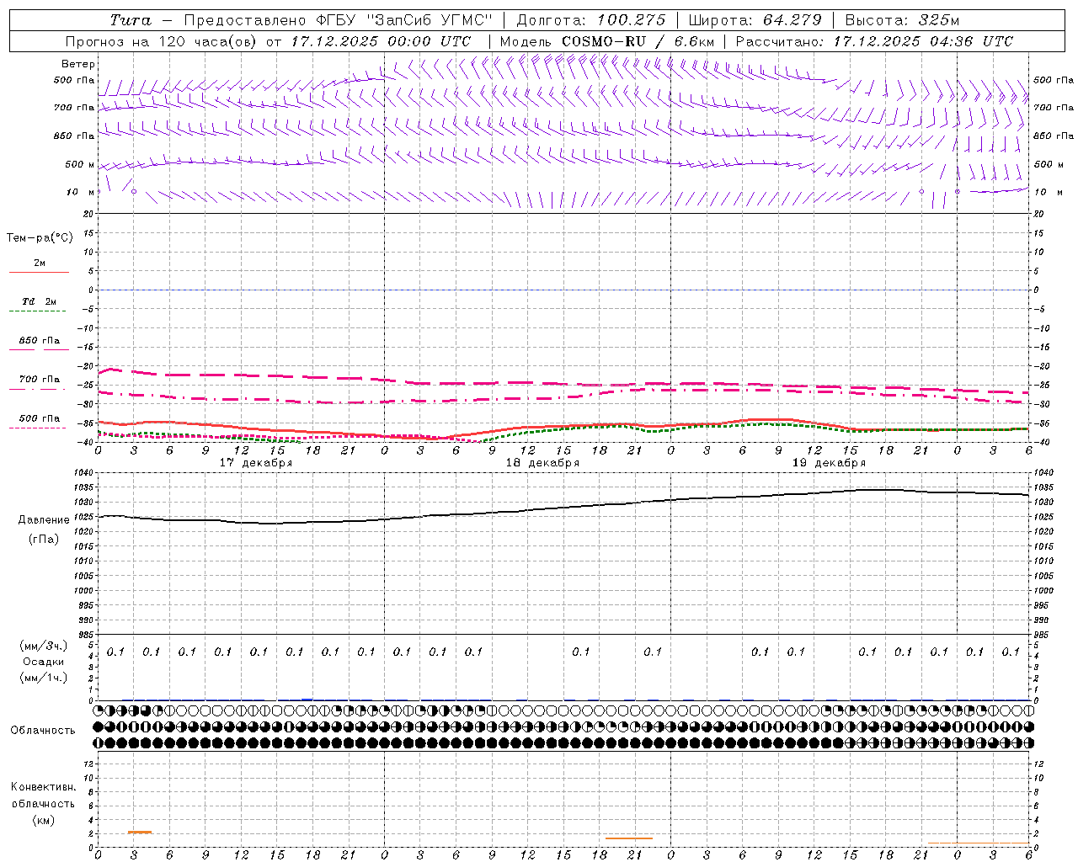1078x862 pixels.
Task: Click the "Тем-ра(°C)" temperature panel label
Action: [x=40, y=238]
